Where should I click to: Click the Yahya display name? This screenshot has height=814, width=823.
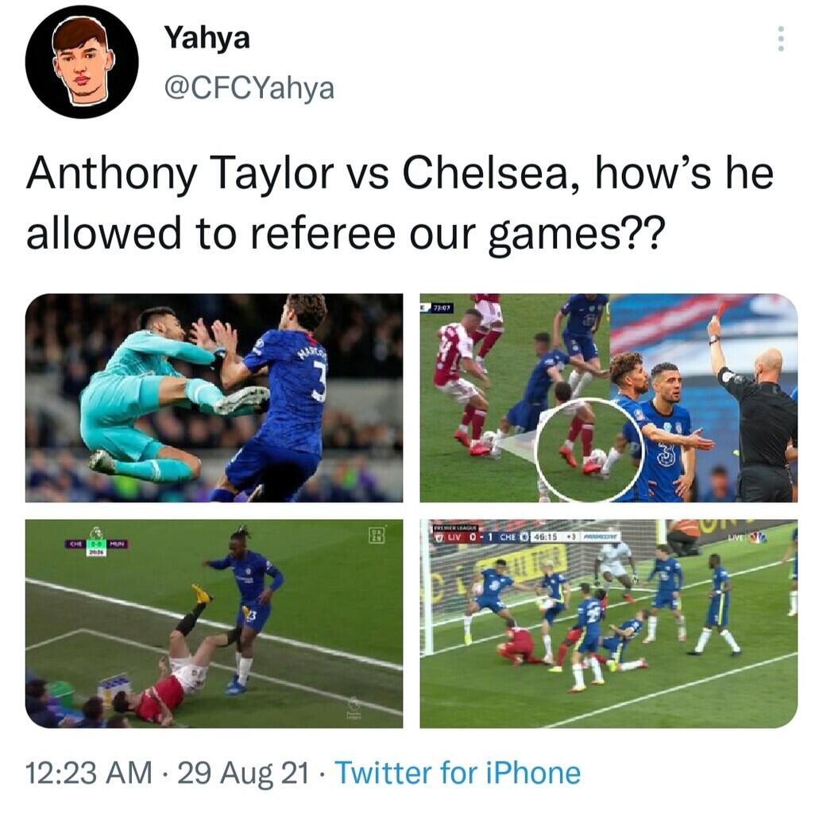tap(207, 38)
